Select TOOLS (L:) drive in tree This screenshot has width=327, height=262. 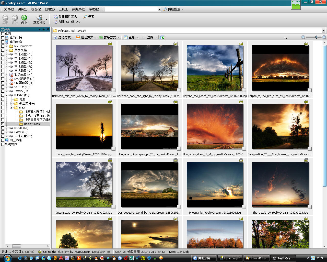[x=21, y=91]
